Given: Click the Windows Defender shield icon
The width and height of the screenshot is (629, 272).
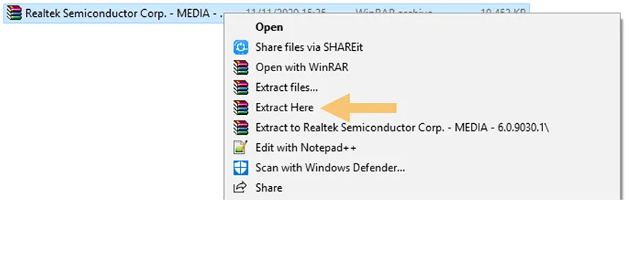Looking at the screenshot, I should click(x=241, y=168).
